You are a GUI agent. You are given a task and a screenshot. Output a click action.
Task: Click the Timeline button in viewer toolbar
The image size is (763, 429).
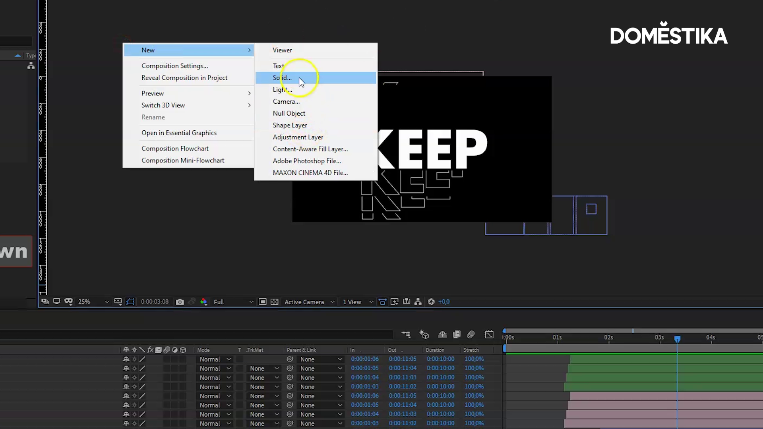click(x=406, y=301)
